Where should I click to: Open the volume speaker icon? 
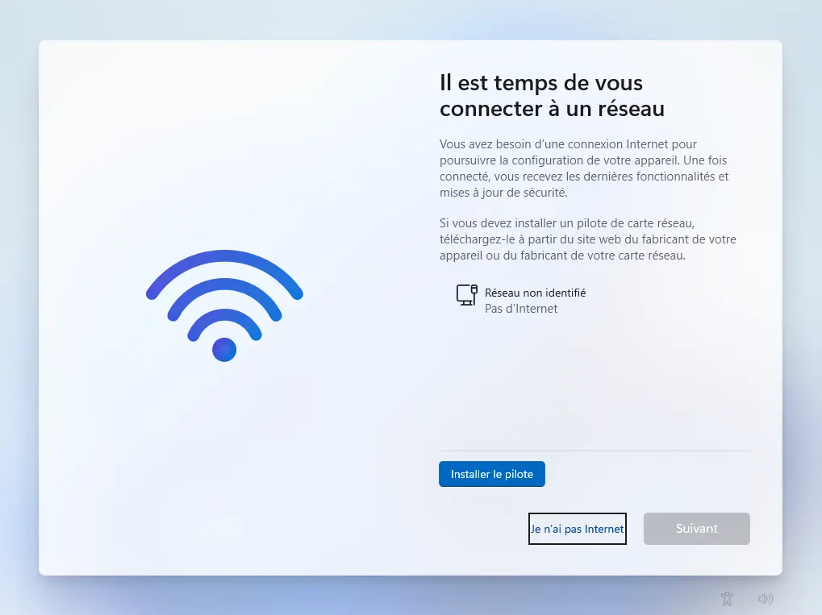[x=766, y=598]
